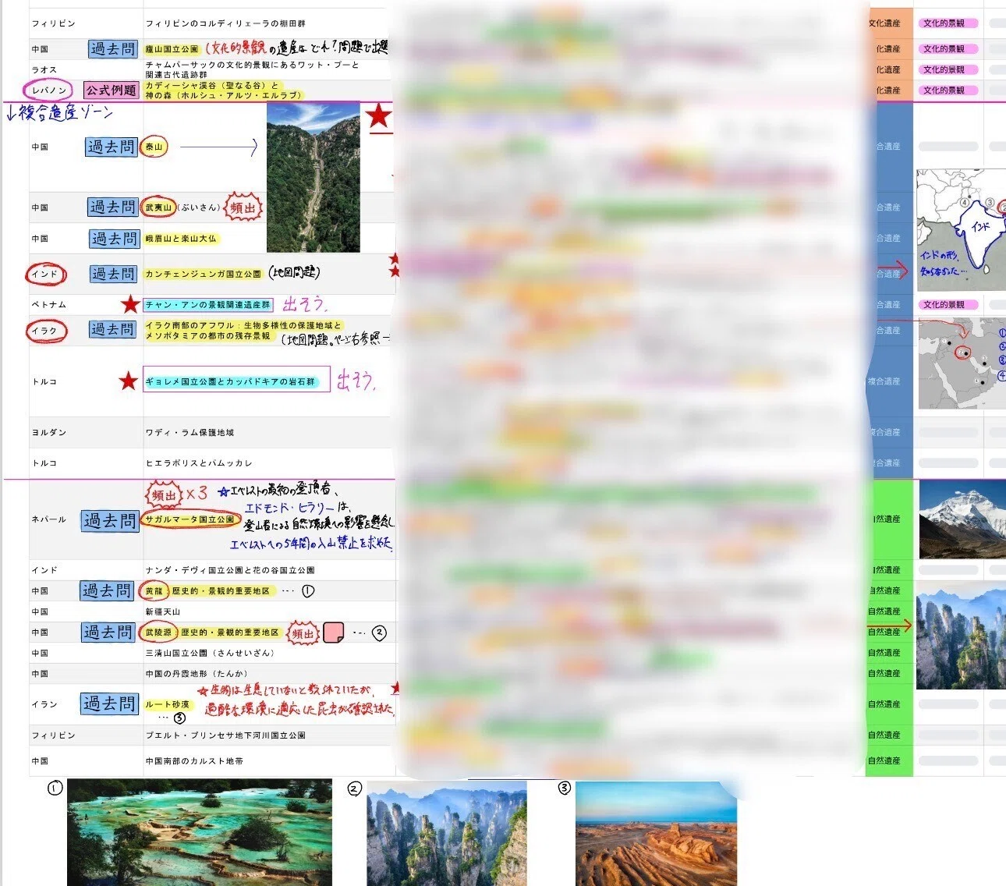This screenshot has width=1006, height=886.
Task: Select circled cell 黄龍
Action: [154, 590]
